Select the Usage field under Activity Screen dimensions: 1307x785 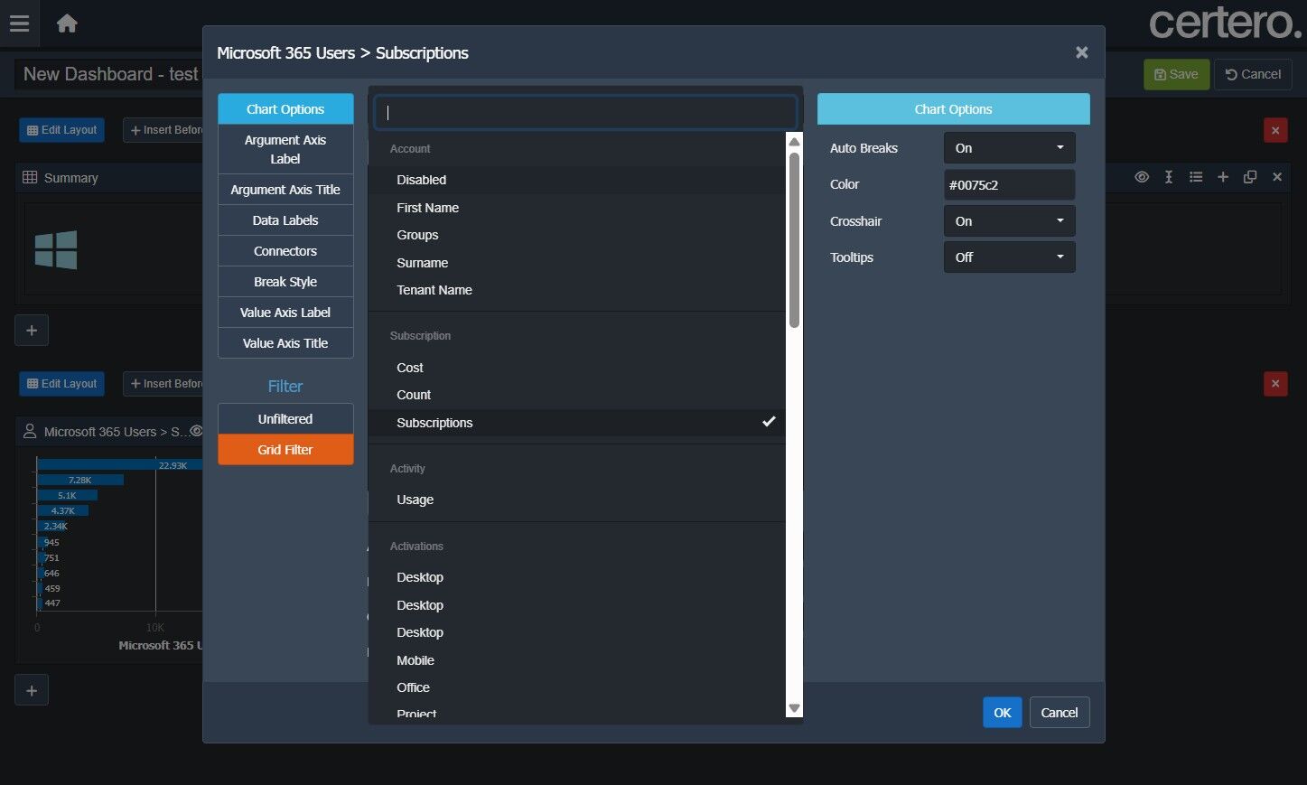click(576, 500)
